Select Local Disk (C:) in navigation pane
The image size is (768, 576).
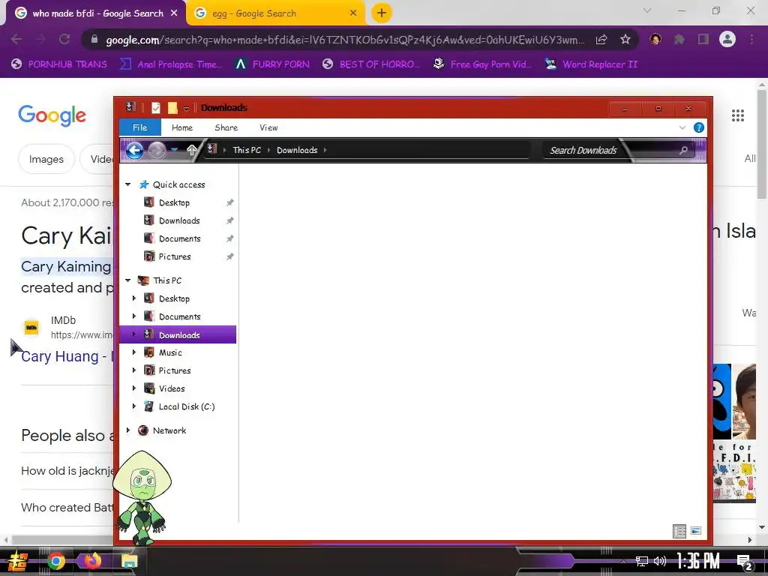[x=186, y=406]
